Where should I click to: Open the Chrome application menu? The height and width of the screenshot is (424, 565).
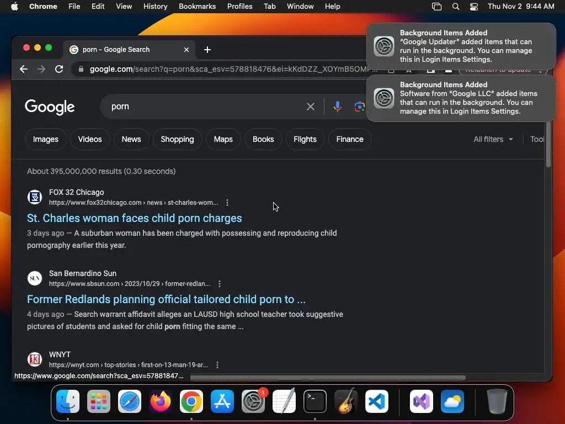(43, 7)
